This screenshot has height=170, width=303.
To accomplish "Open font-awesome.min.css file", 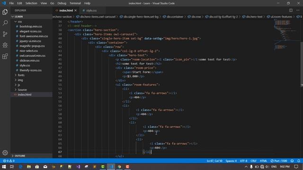I will pos(34,36).
